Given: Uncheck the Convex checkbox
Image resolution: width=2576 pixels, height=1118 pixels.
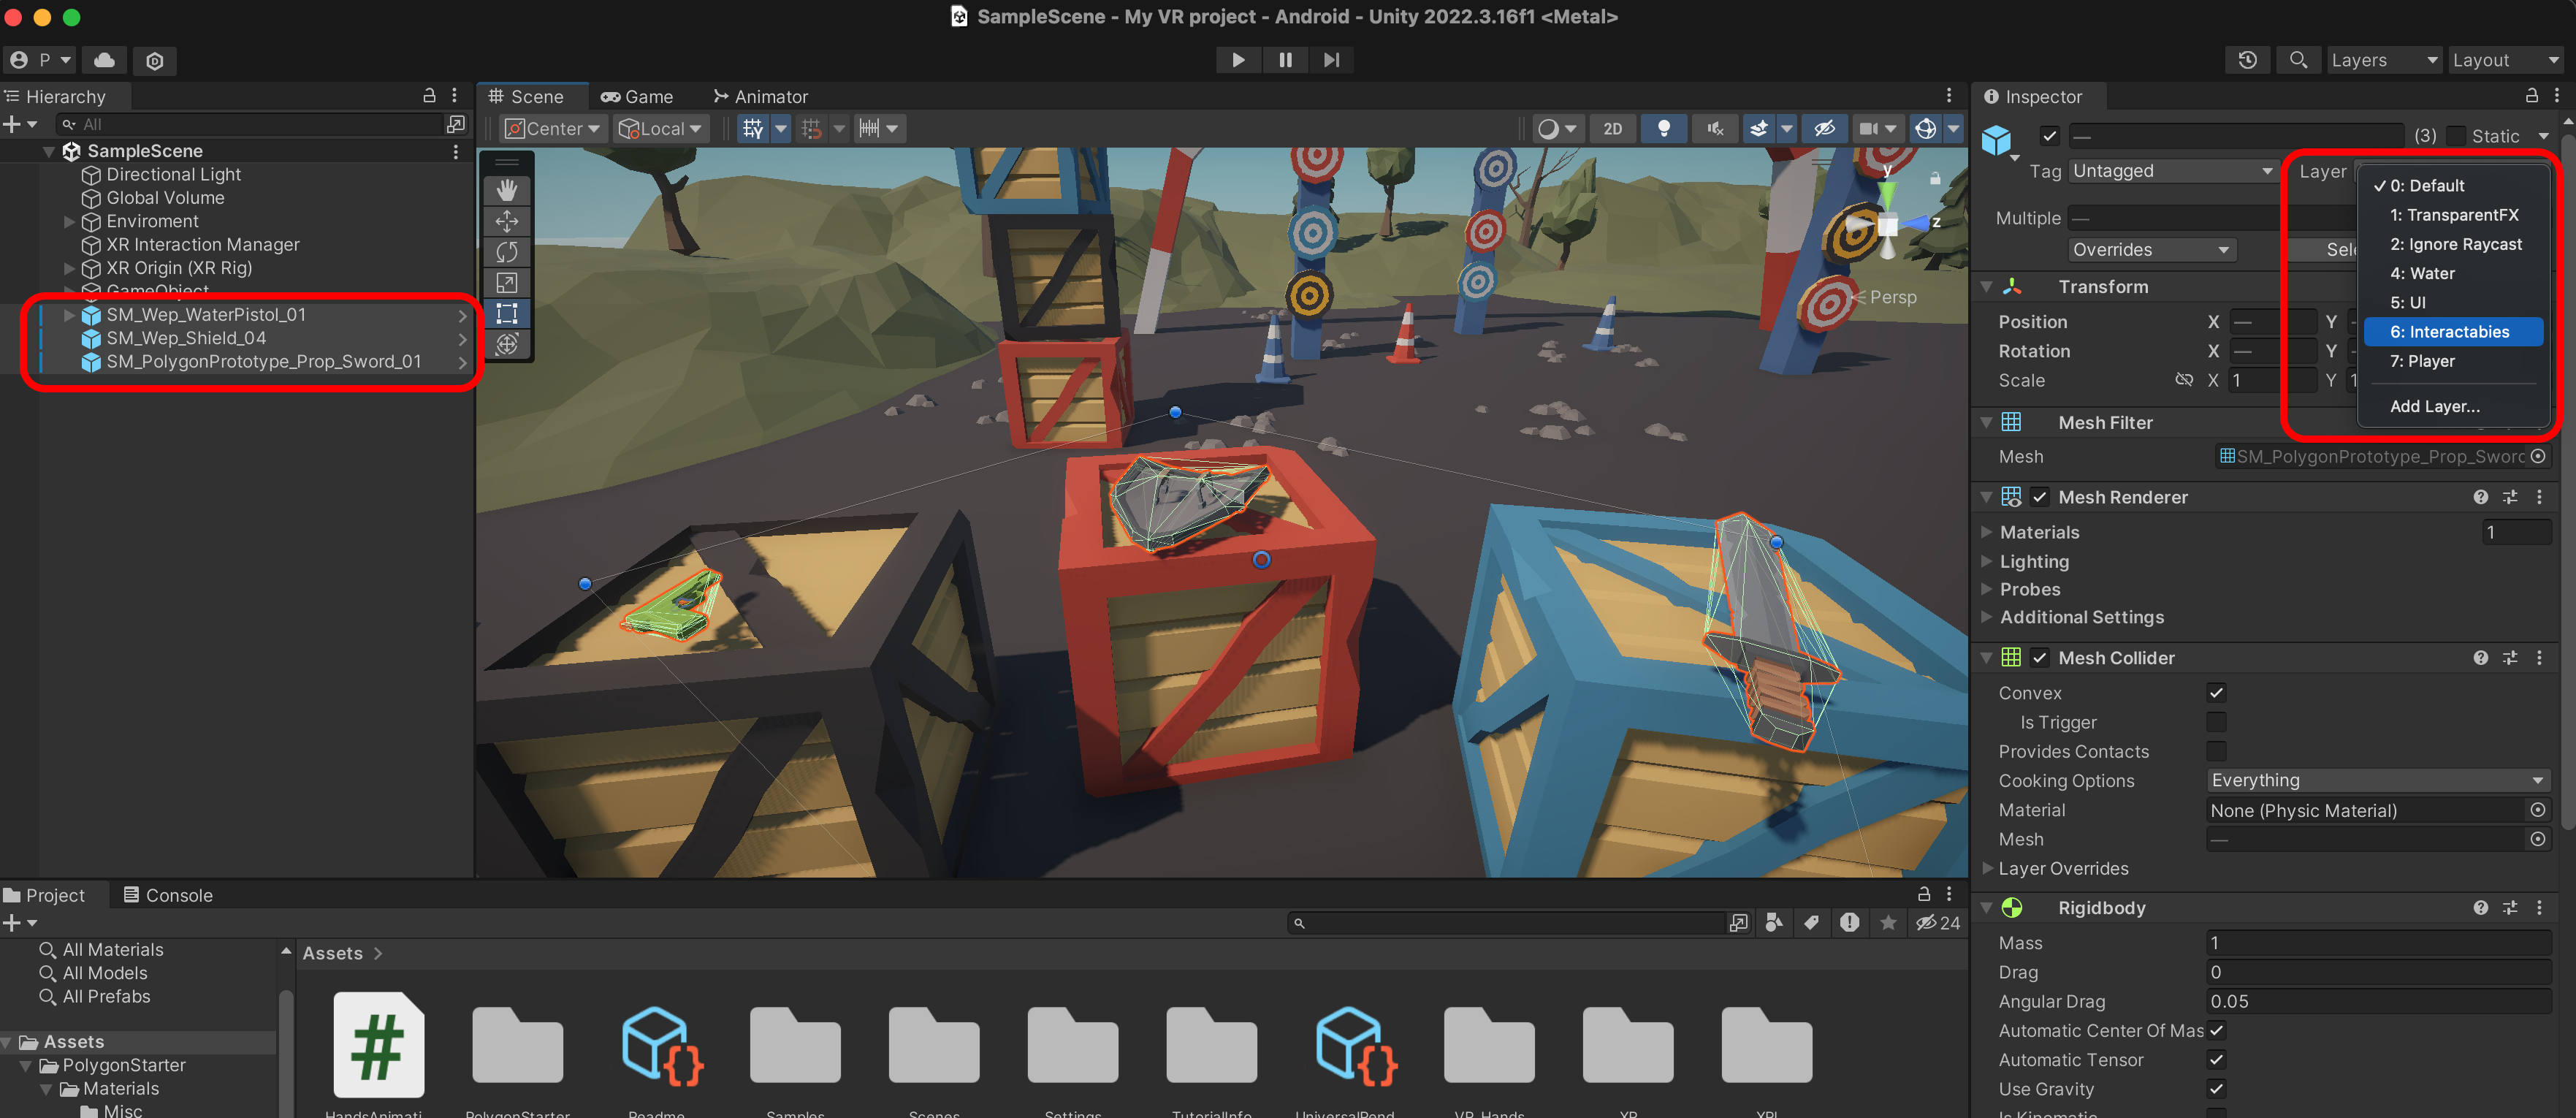Looking at the screenshot, I should pyautogui.click(x=2215, y=693).
